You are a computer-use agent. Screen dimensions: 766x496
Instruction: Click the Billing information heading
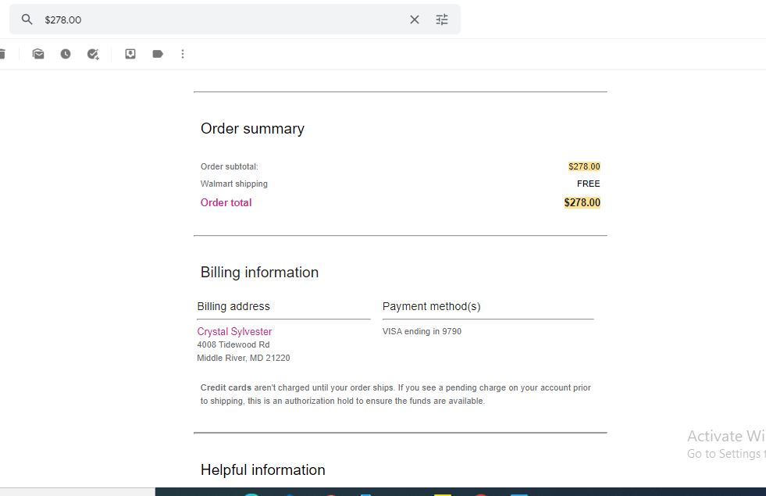[x=259, y=272]
